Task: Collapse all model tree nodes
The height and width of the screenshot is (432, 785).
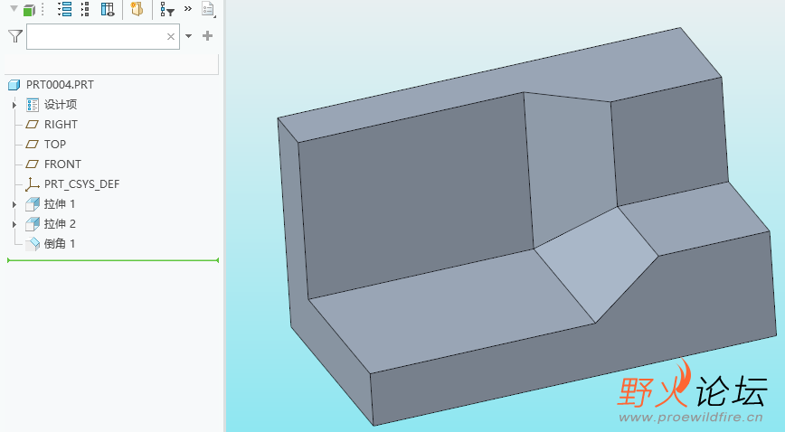Action: (85, 9)
